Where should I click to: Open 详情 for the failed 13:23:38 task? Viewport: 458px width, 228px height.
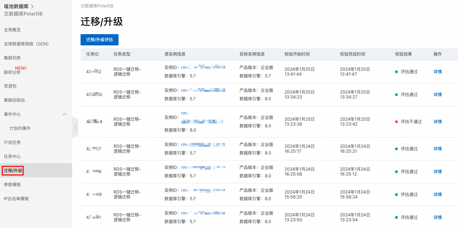point(438,122)
